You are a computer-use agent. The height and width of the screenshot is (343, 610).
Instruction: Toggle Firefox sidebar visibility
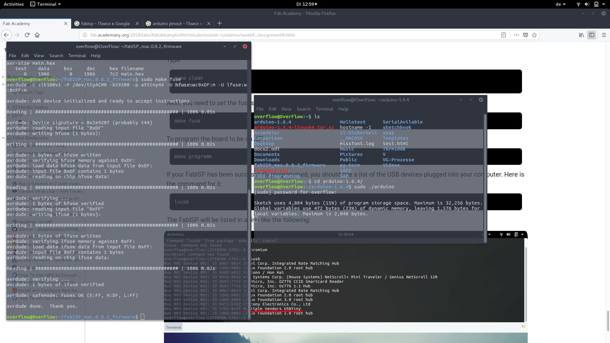592,35
